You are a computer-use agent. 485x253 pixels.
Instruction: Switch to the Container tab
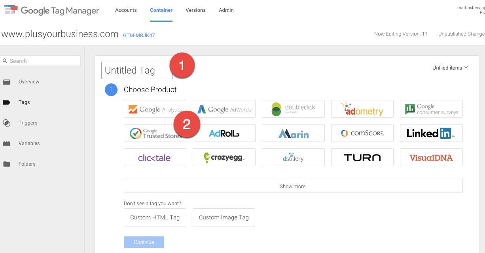[x=161, y=10]
